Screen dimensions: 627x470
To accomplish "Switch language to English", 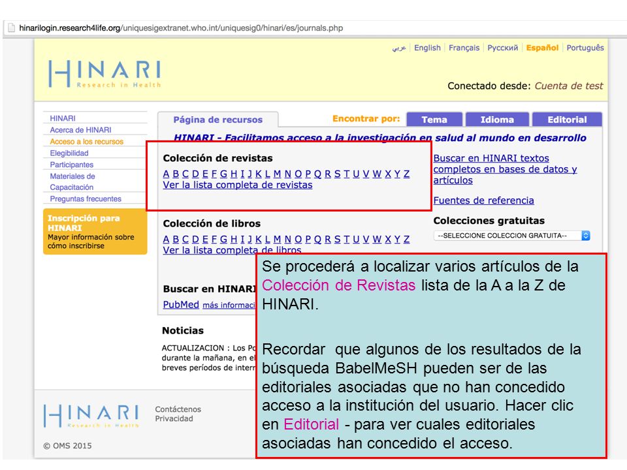I will tap(427, 48).
